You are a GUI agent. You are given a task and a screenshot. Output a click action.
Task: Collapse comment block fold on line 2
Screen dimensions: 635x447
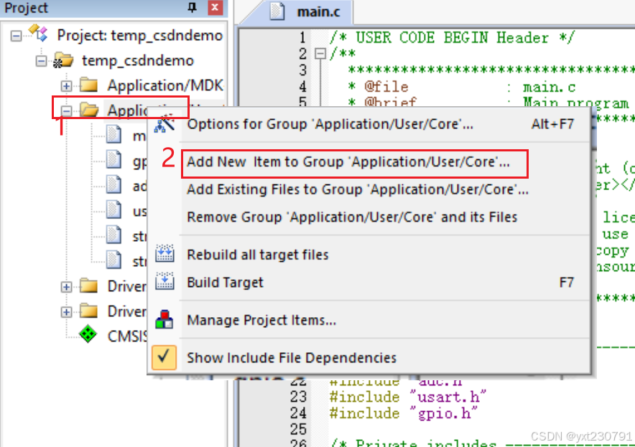point(320,53)
